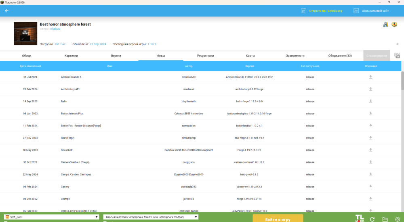
Task: Click the crown emblem icon top right
Action: coord(394,25)
